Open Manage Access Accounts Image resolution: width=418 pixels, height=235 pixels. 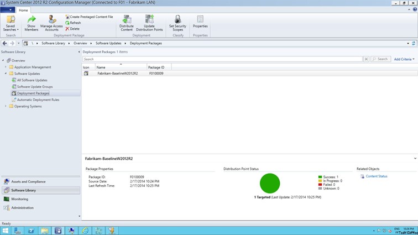[x=51, y=23]
